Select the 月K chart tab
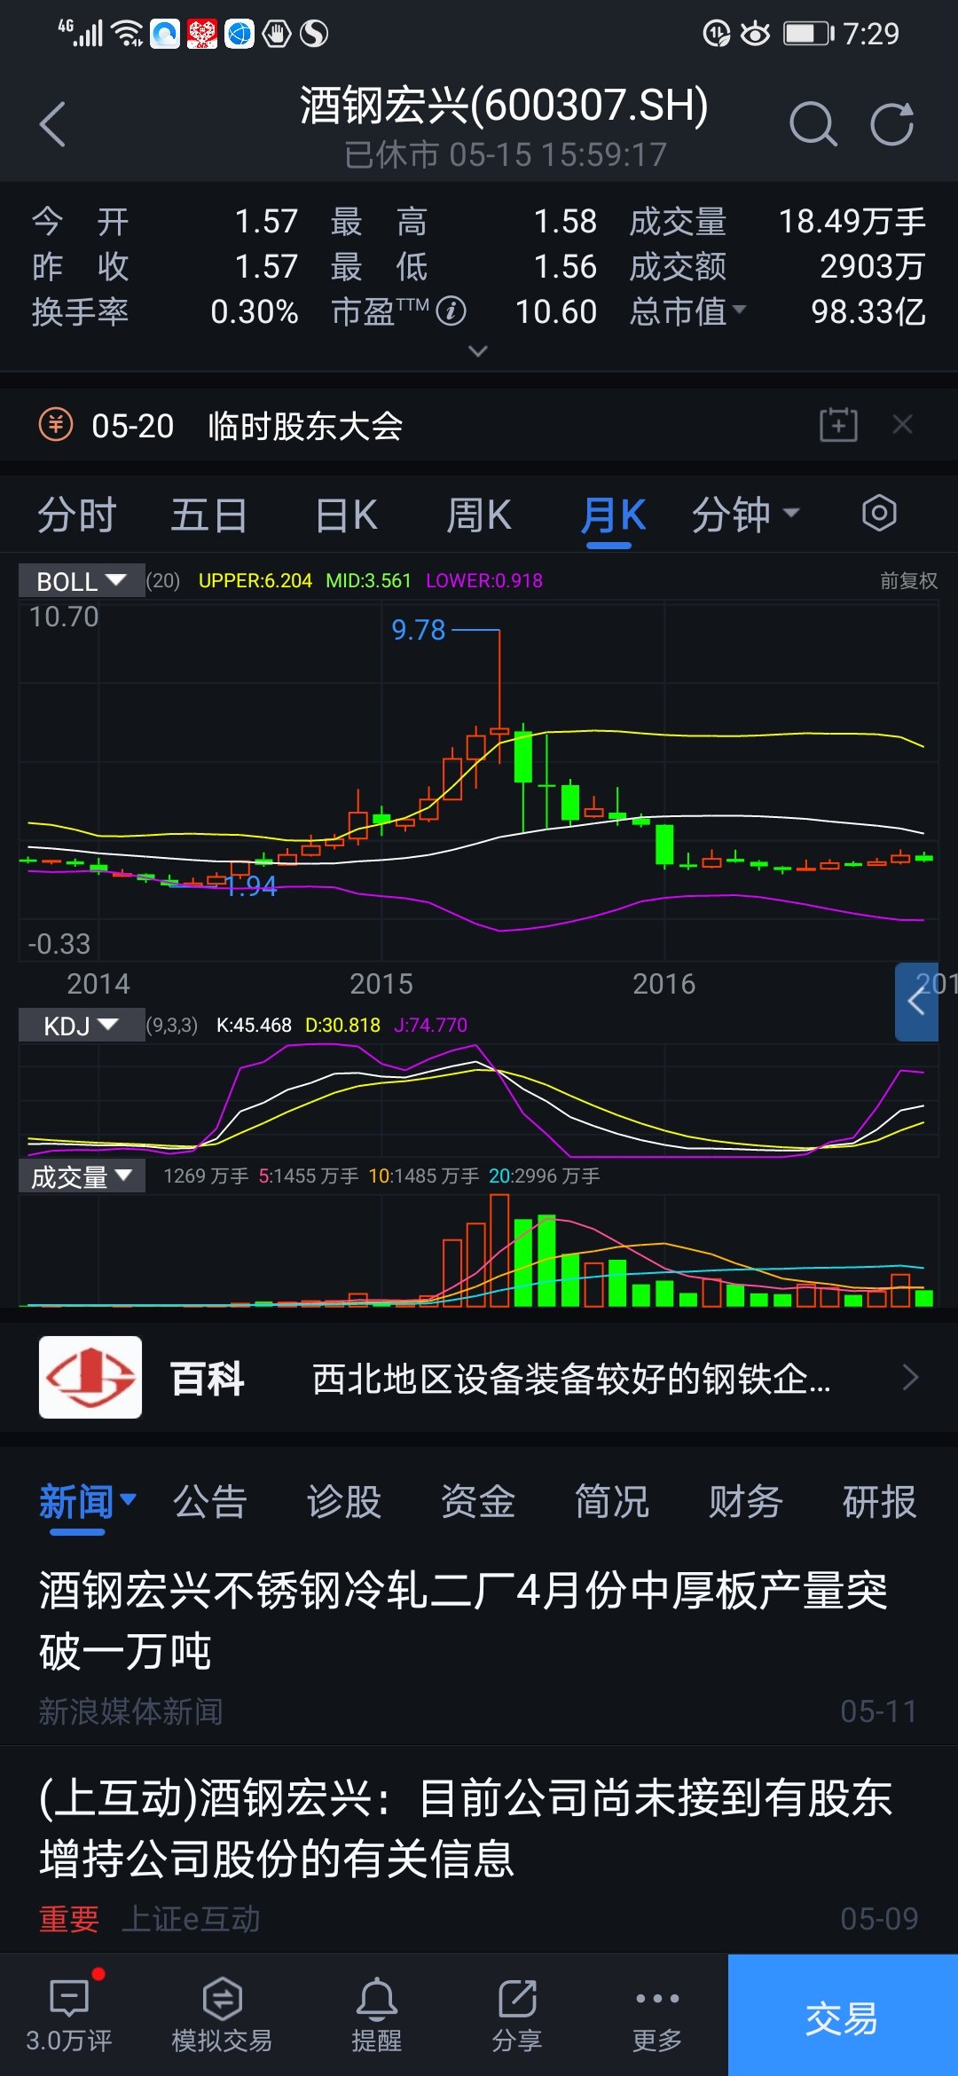958x2076 pixels. pos(612,515)
